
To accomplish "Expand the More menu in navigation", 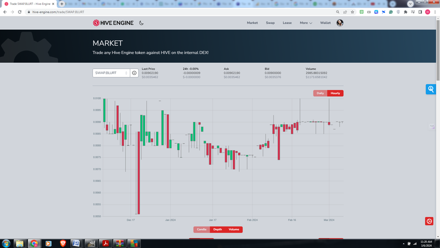I will 306,23.
